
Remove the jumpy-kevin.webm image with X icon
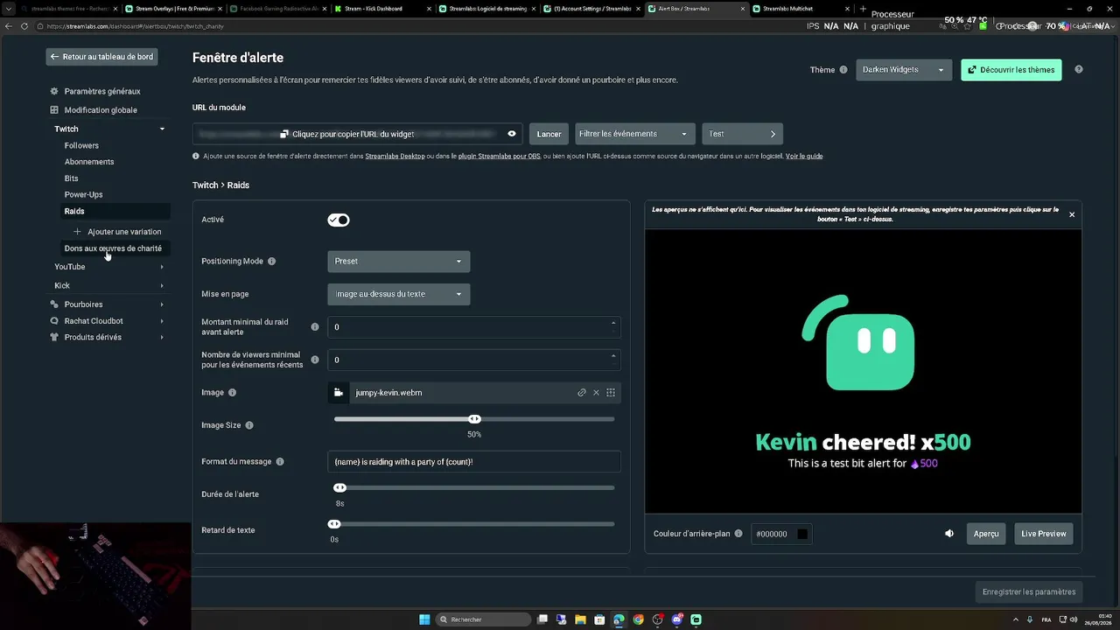pos(597,393)
